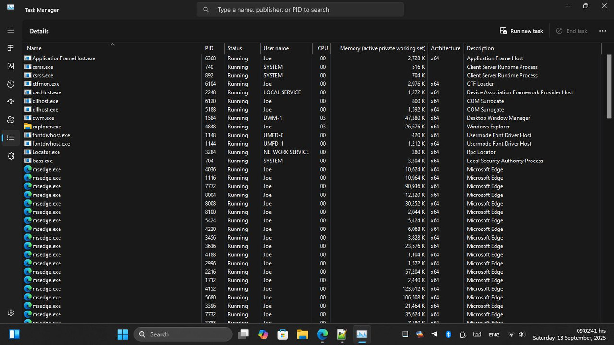614x345 pixels.
Task: Select the dasHost.exe process row
Action: coord(312,92)
